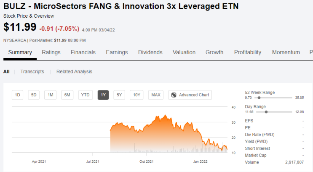Image resolution: width=313 pixels, height=172 pixels.
Task: Open the Financials tab
Action: [x=83, y=52]
